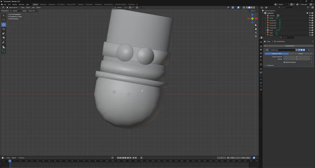Toggle modifier show in viewport icon
The image size is (315, 168).
coord(301,50)
